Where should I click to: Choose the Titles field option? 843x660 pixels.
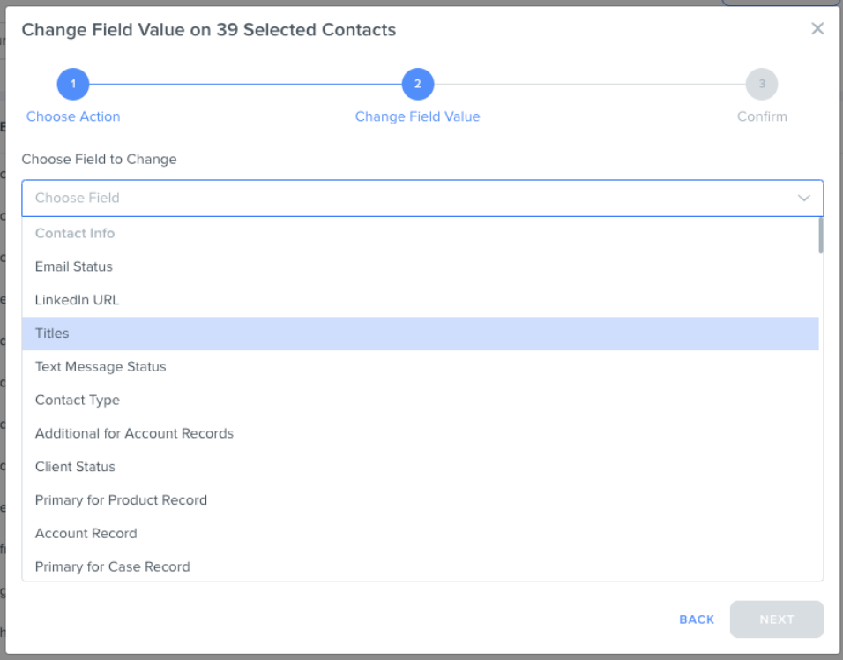pos(421,334)
